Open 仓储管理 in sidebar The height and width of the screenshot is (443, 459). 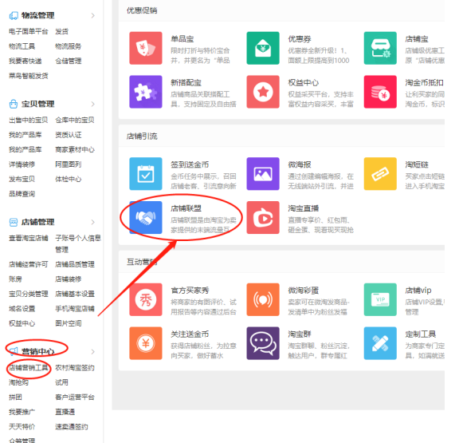[x=69, y=61]
